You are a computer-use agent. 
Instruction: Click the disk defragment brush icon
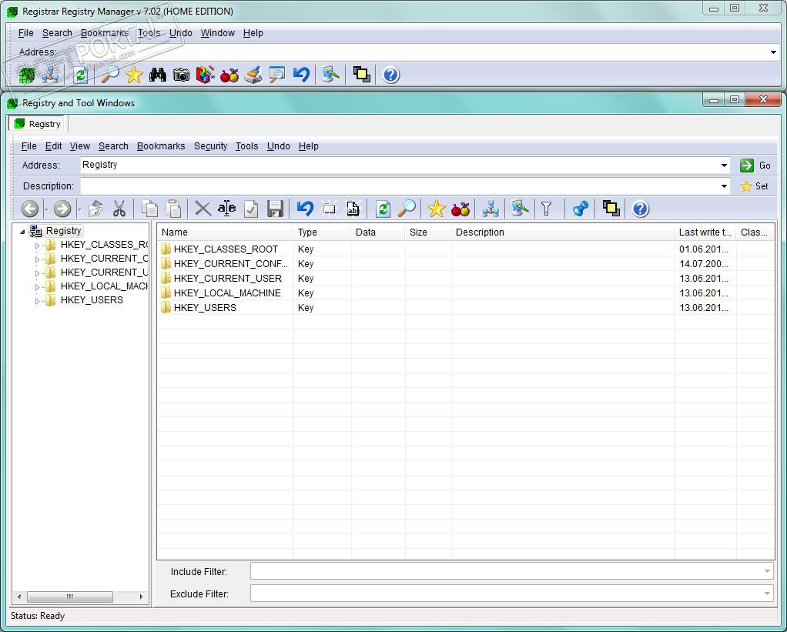(253, 75)
